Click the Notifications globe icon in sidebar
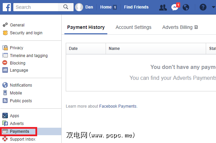This screenshot has width=216, height=143. 5,85
